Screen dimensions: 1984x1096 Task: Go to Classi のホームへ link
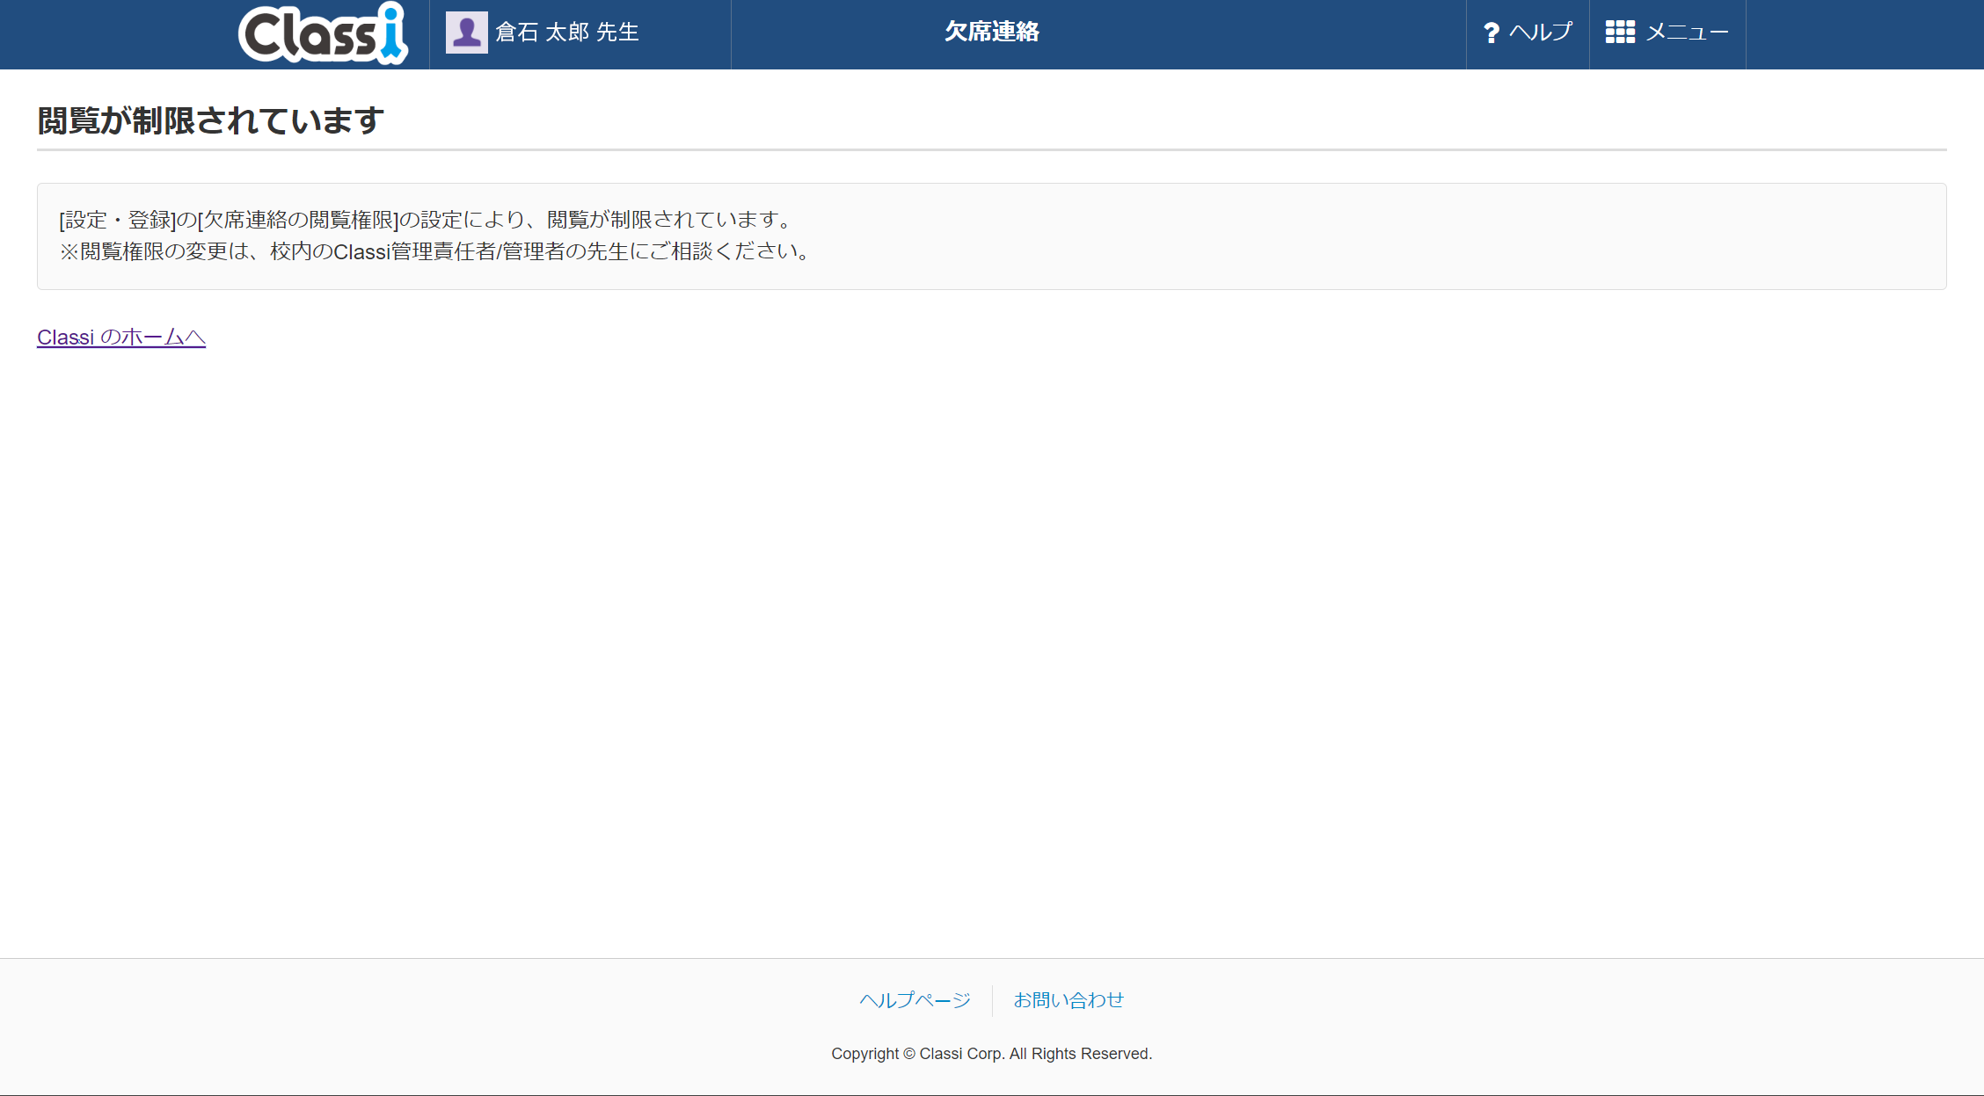pyautogui.click(x=121, y=337)
